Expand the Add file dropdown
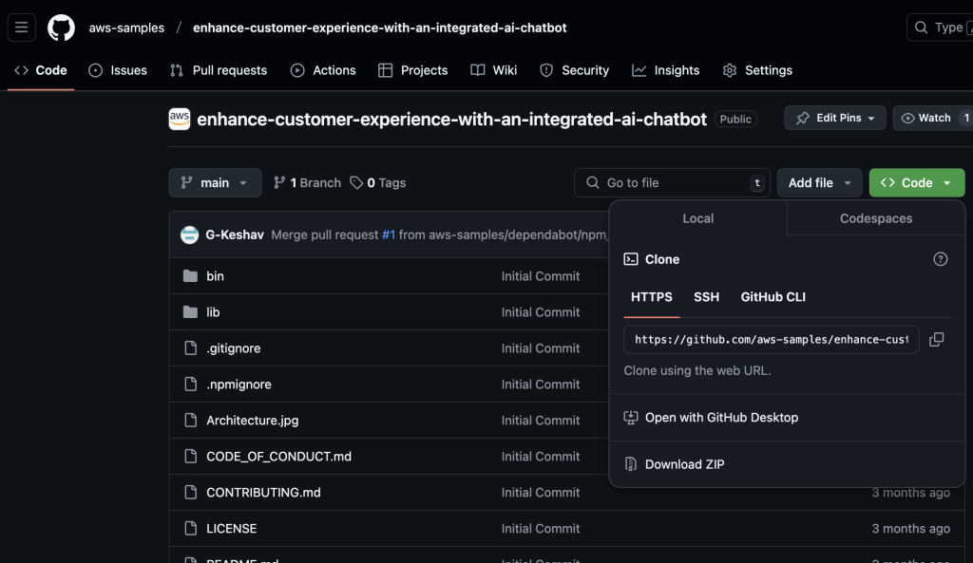The image size is (973, 563). coord(820,183)
